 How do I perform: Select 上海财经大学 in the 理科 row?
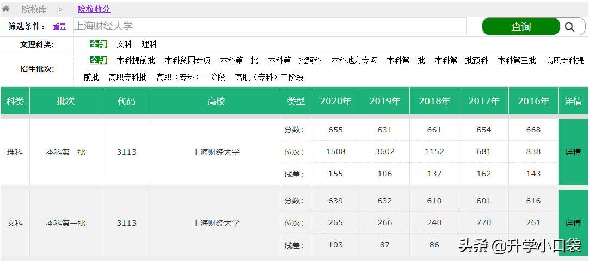click(x=216, y=152)
